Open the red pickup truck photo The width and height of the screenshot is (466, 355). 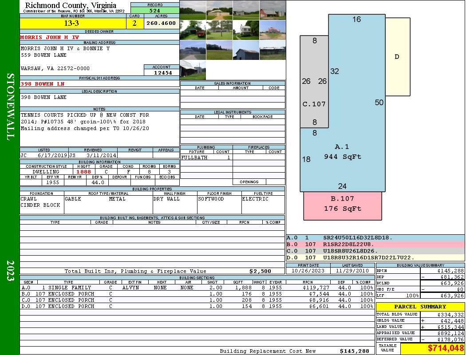coord(193,30)
